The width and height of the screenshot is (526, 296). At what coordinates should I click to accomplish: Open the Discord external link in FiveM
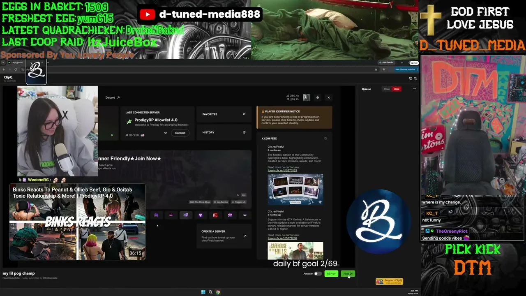tap(113, 97)
